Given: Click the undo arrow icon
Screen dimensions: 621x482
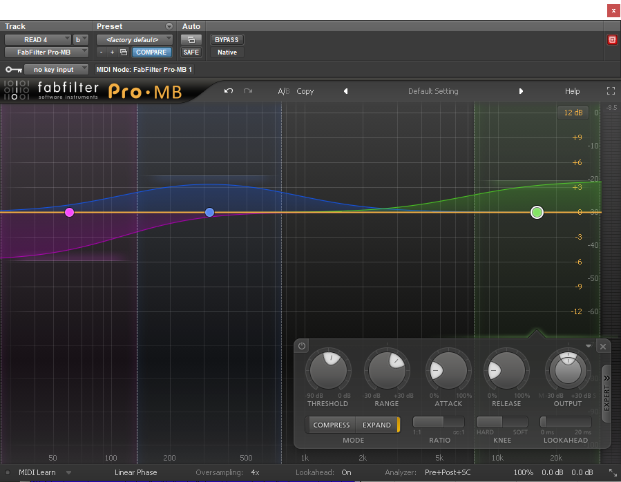Looking at the screenshot, I should 229,91.
